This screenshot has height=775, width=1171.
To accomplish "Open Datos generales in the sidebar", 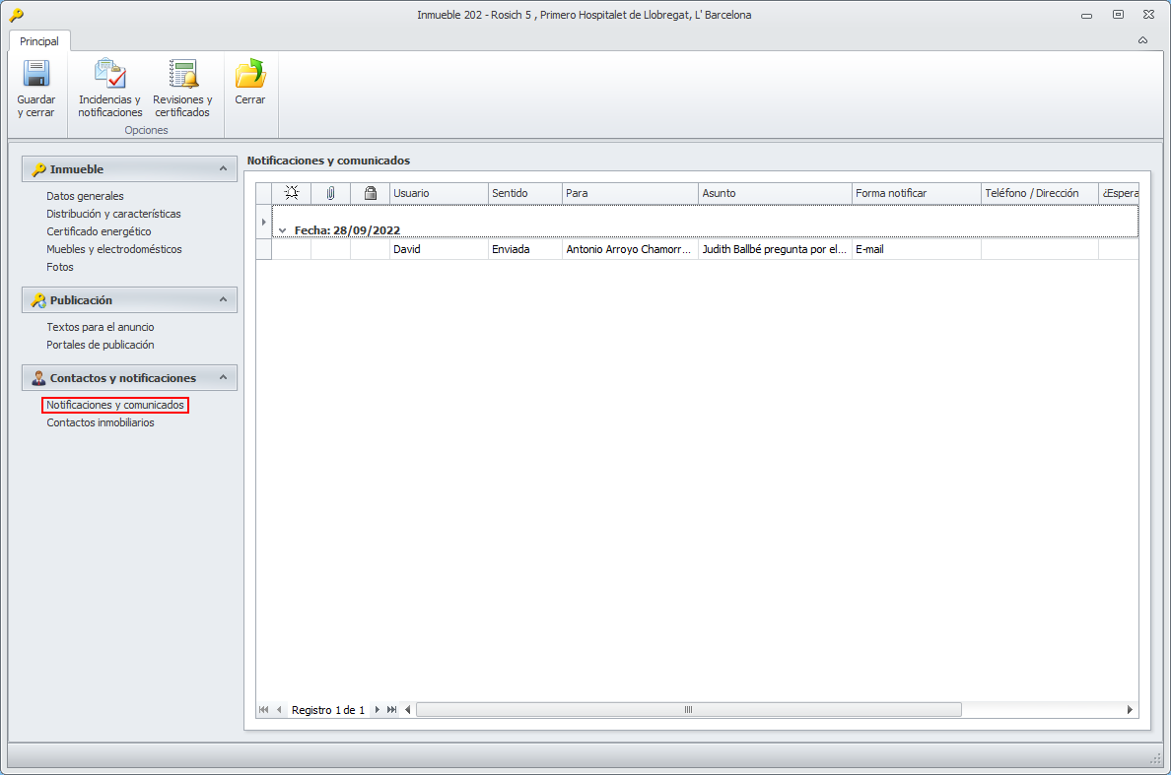I will coord(85,196).
